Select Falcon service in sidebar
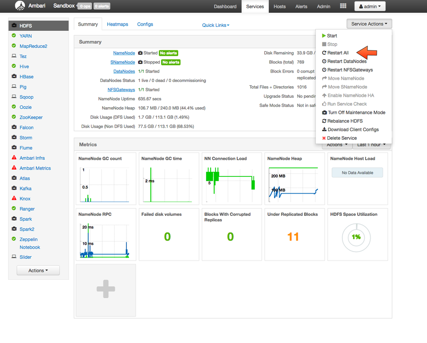The image size is (427, 343). (x=27, y=127)
